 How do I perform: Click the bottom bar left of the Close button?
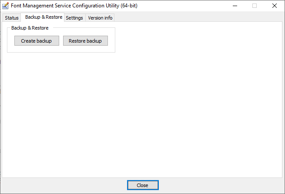tap(65, 185)
